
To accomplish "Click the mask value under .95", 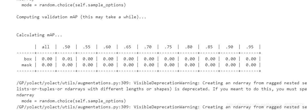I will (251, 65).
